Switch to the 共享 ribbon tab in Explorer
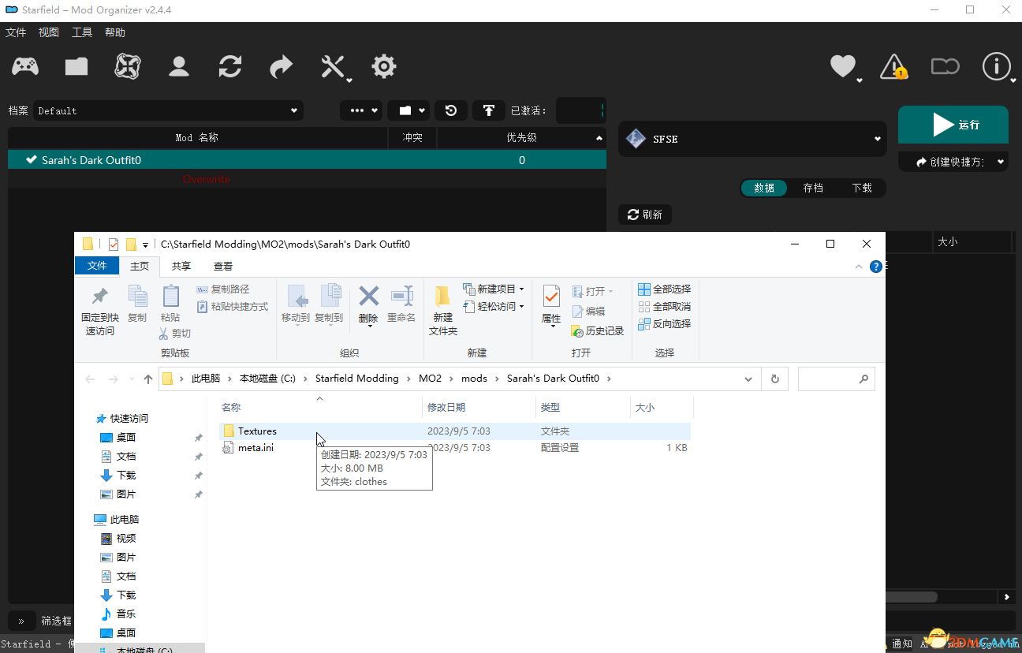Viewport: 1022px width, 653px height. tap(181, 267)
